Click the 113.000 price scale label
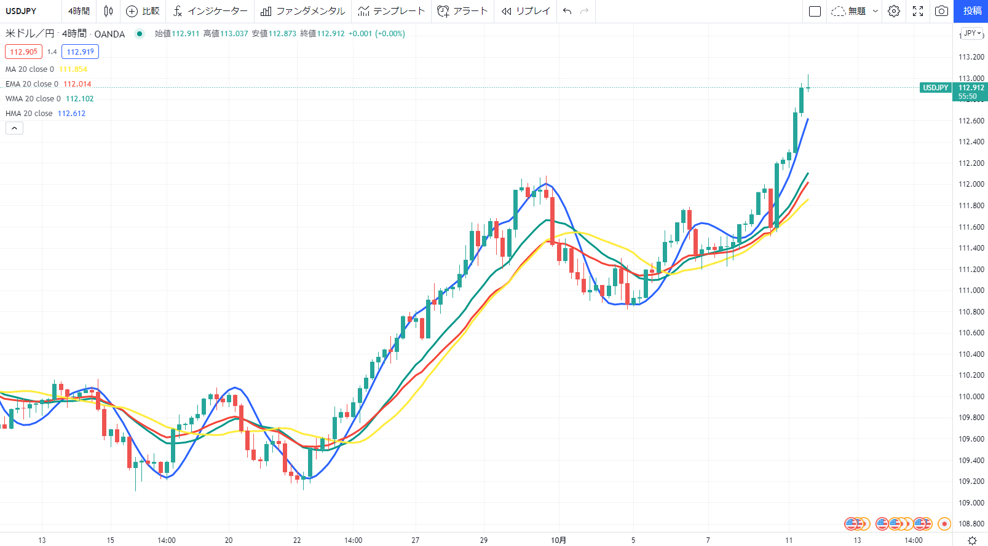Viewport: 988px width, 546px height. click(971, 78)
